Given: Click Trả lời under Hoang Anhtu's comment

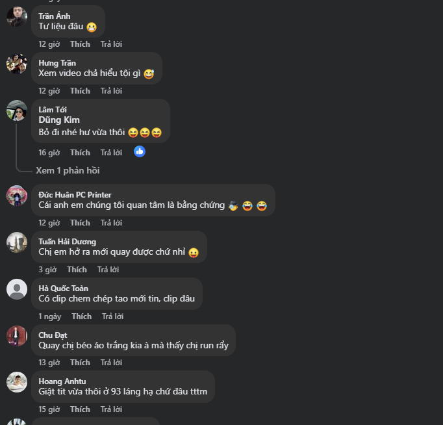Looking at the screenshot, I should click(111, 409).
